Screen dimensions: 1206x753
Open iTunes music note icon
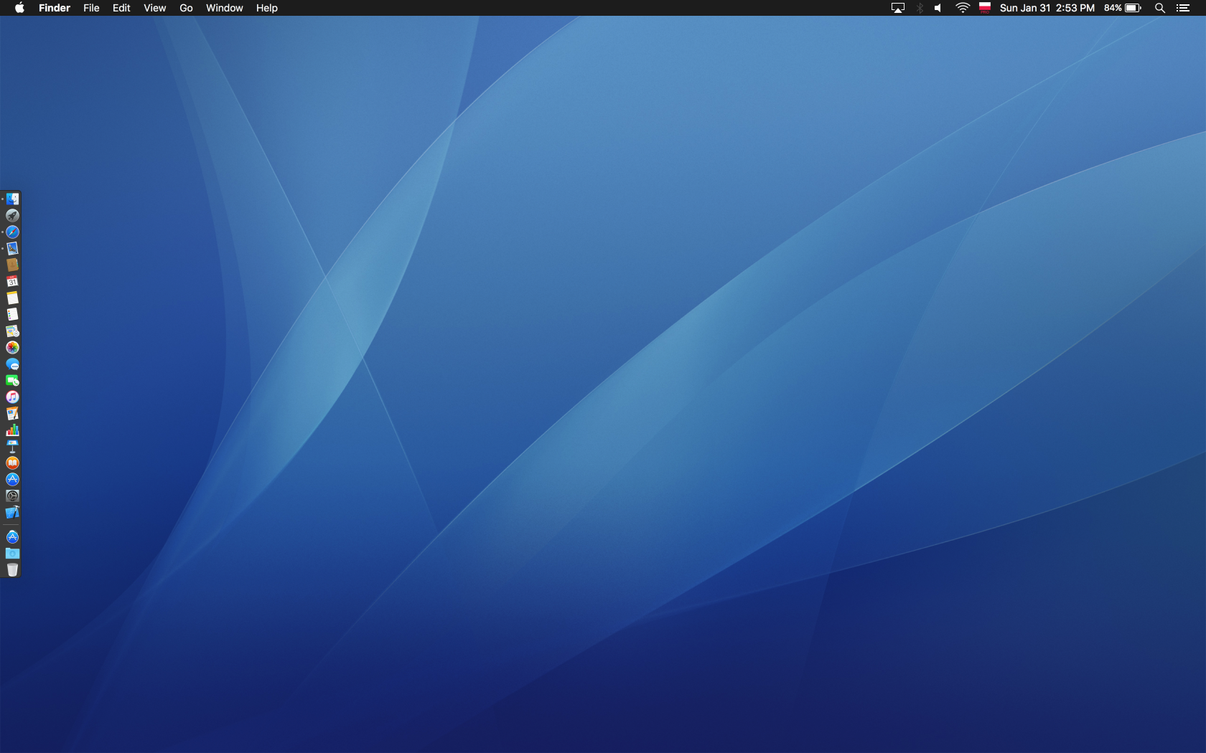click(x=12, y=397)
